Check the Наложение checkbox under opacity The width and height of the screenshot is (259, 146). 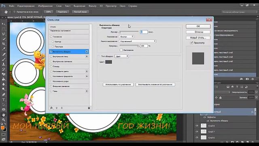click(x=121, y=50)
